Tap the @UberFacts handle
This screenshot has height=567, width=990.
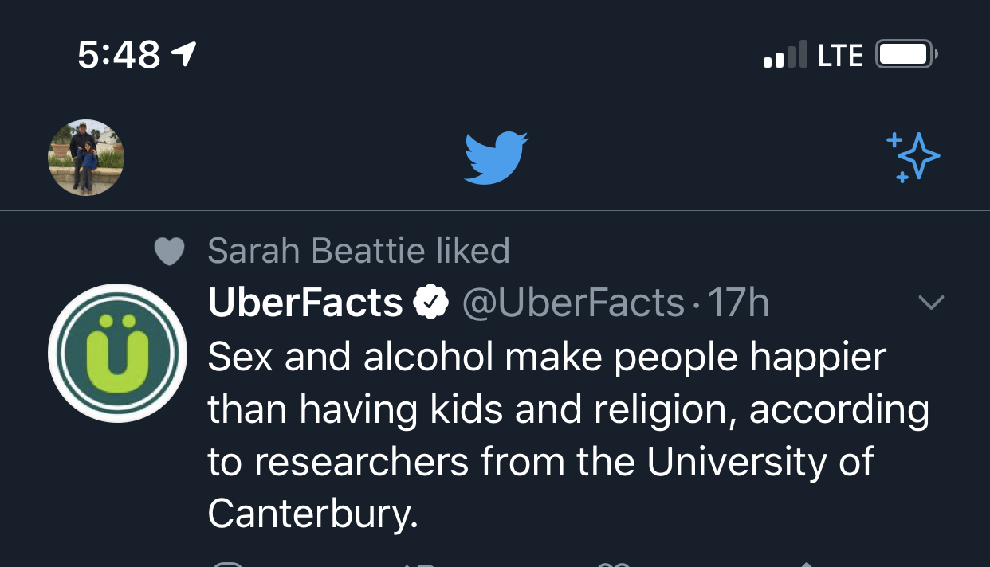pos(573,303)
